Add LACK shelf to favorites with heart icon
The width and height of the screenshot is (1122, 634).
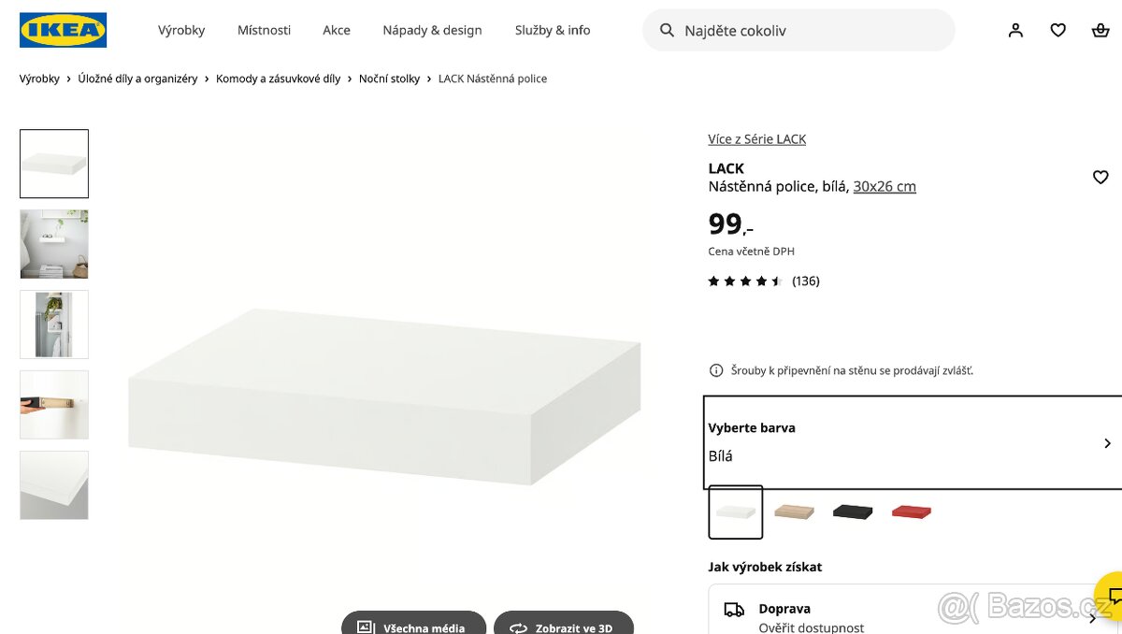pos(1100,177)
